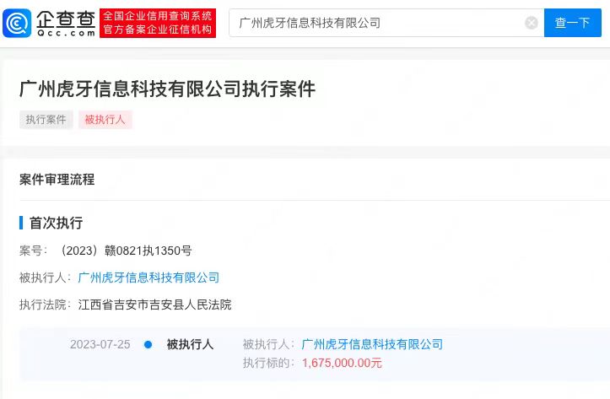
Task: Click the court name 江西省吉安市吉安县人民法院
Action: (x=155, y=305)
